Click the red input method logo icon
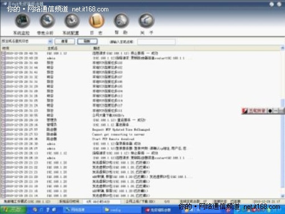 245,111
